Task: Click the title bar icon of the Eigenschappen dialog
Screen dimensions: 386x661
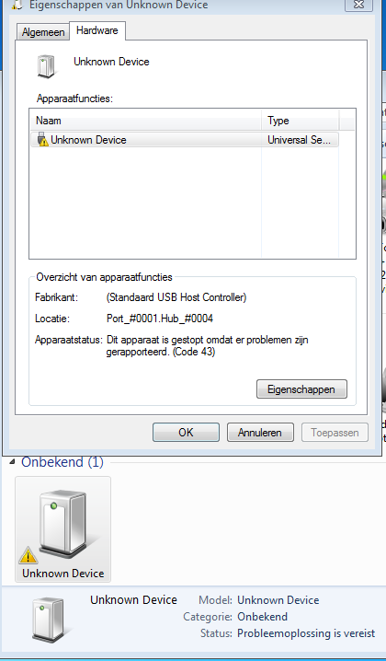Action: pyautogui.click(x=17, y=5)
